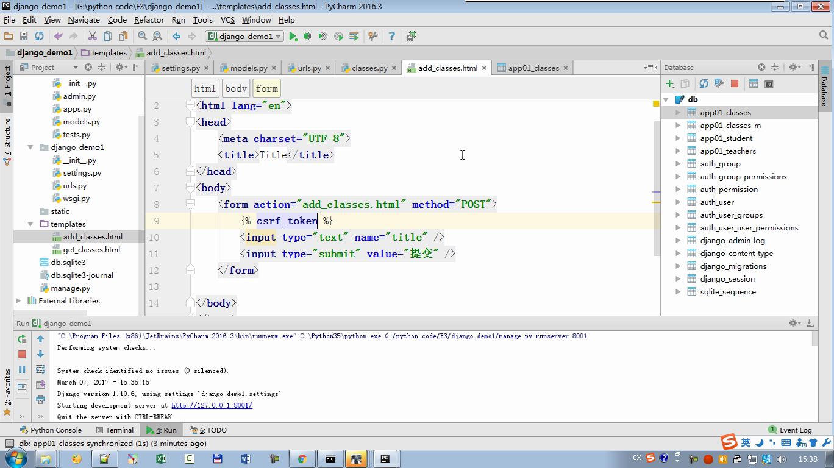This screenshot has width=834, height=468.
Task: Close the settings.py tab
Action: pos(205,68)
